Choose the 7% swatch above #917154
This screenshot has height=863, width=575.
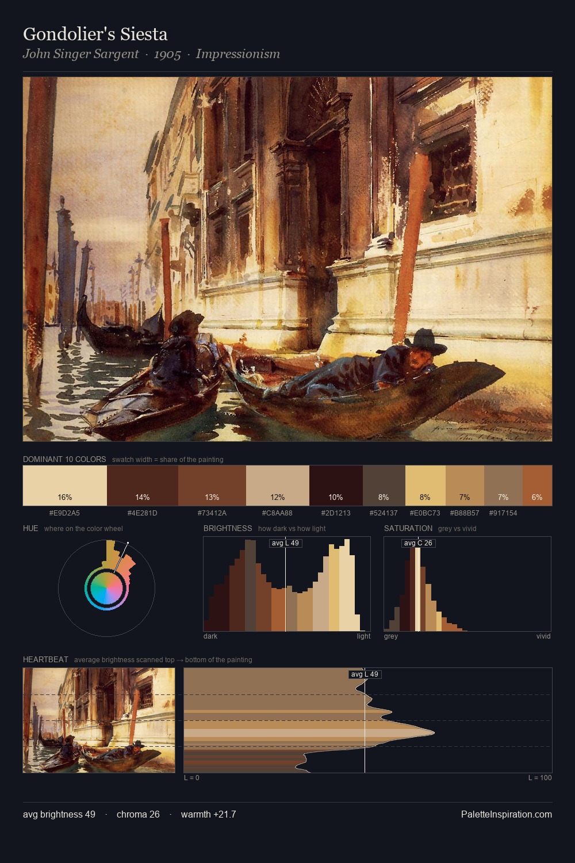click(503, 486)
